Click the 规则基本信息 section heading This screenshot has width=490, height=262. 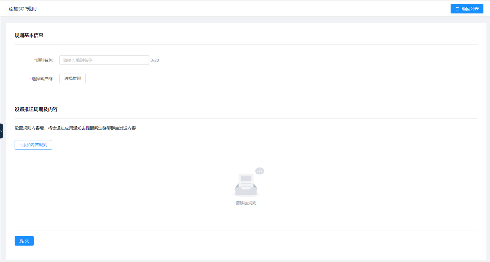[29, 35]
